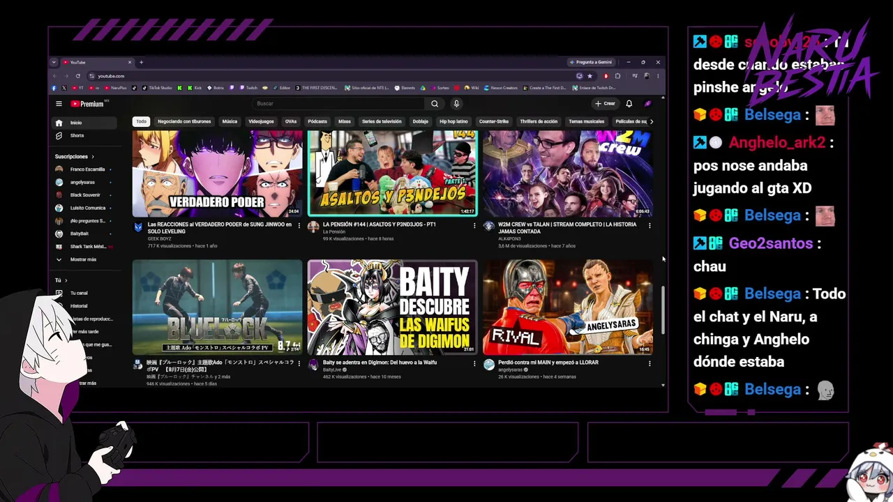Open options for the Baity Digimon video
The image size is (893, 502).
click(474, 363)
